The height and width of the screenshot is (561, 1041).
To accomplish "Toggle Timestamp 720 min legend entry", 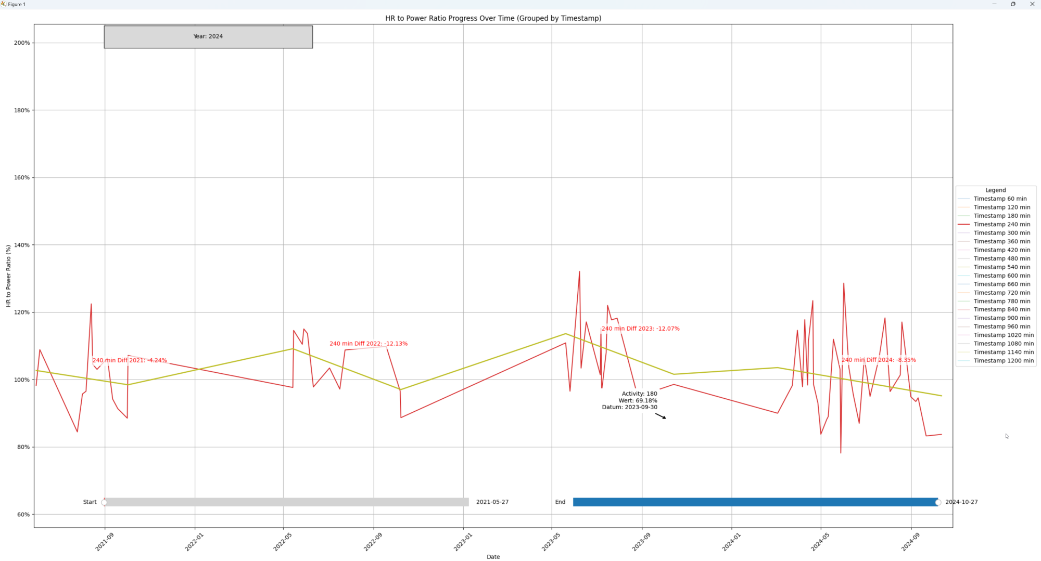I will pos(994,293).
